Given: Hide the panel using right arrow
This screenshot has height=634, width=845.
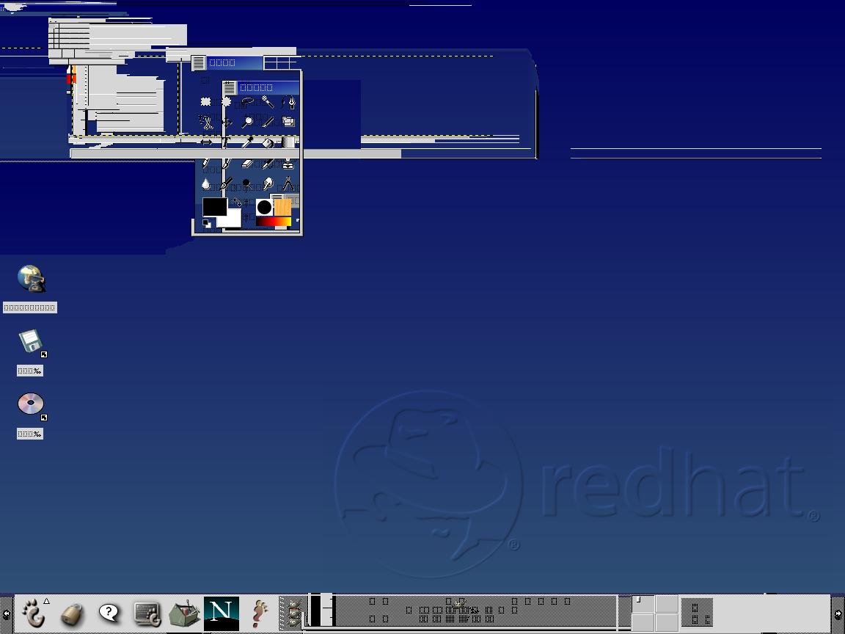Looking at the screenshot, I should pos(838,614).
